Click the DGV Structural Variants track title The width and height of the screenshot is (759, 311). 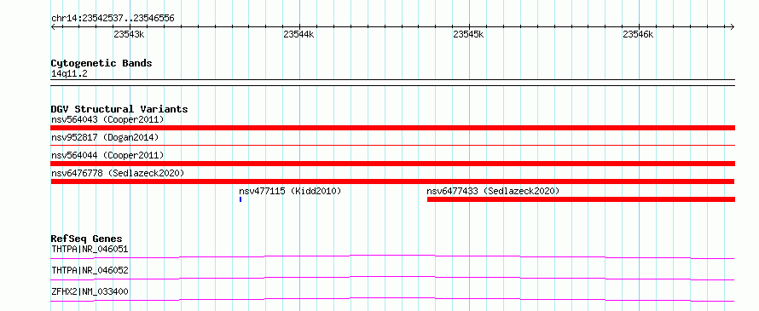(119, 109)
